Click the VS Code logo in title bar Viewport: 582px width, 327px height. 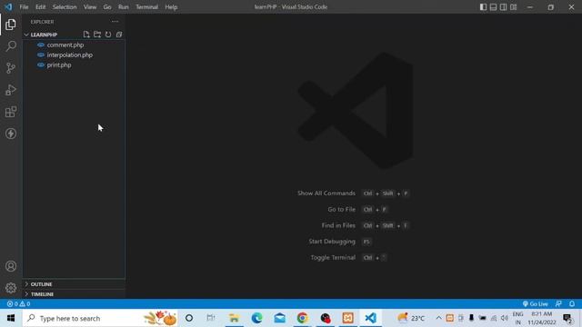pos(8,6)
